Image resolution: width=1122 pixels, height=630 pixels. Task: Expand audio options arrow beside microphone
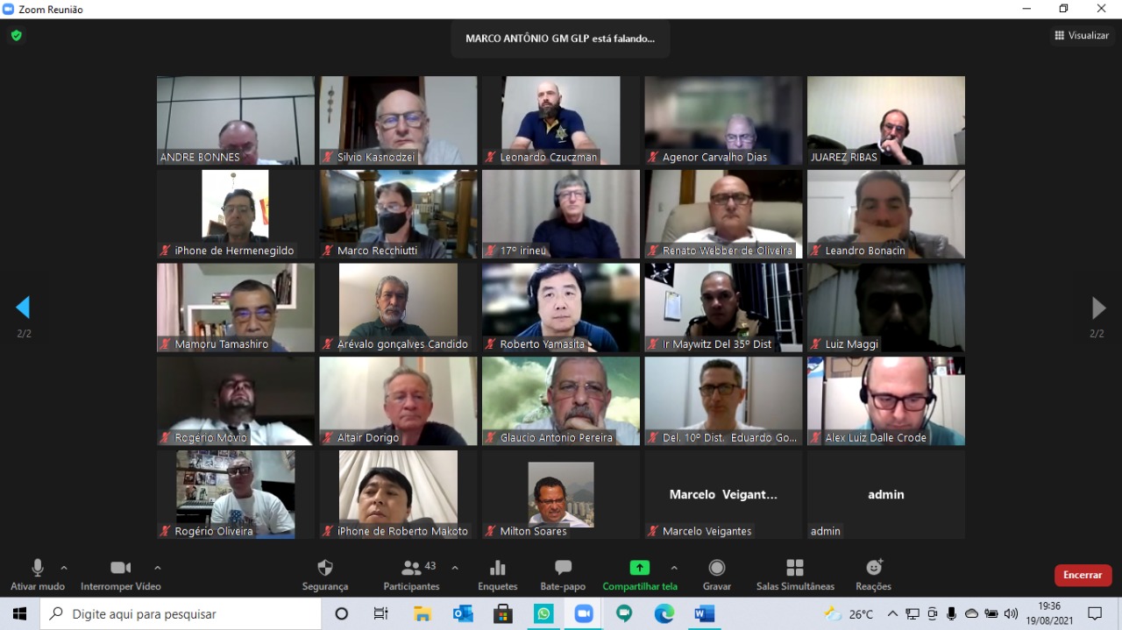point(64,568)
